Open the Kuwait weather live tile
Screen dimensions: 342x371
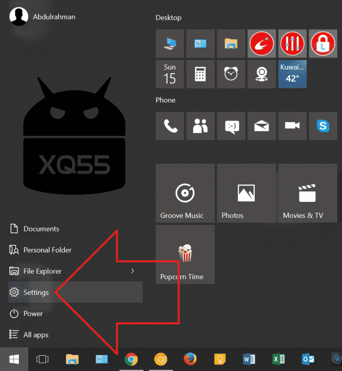(292, 74)
